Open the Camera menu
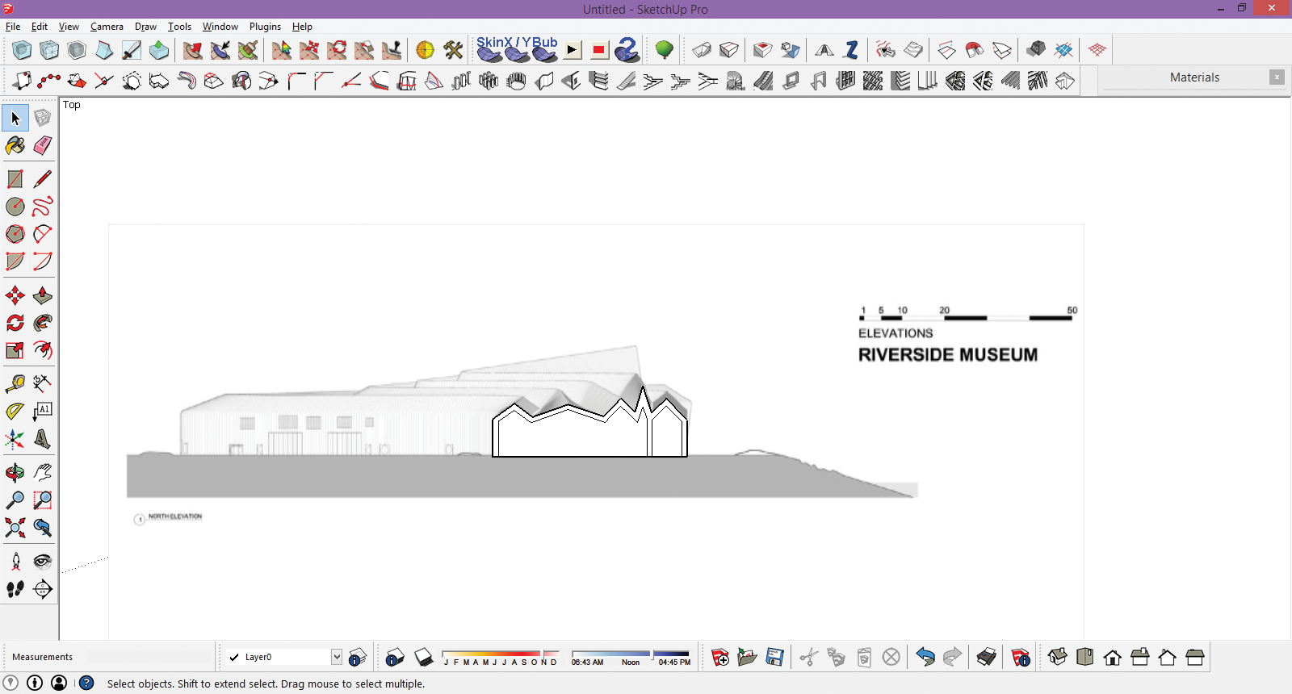The image size is (1292, 694). pyautogui.click(x=107, y=27)
